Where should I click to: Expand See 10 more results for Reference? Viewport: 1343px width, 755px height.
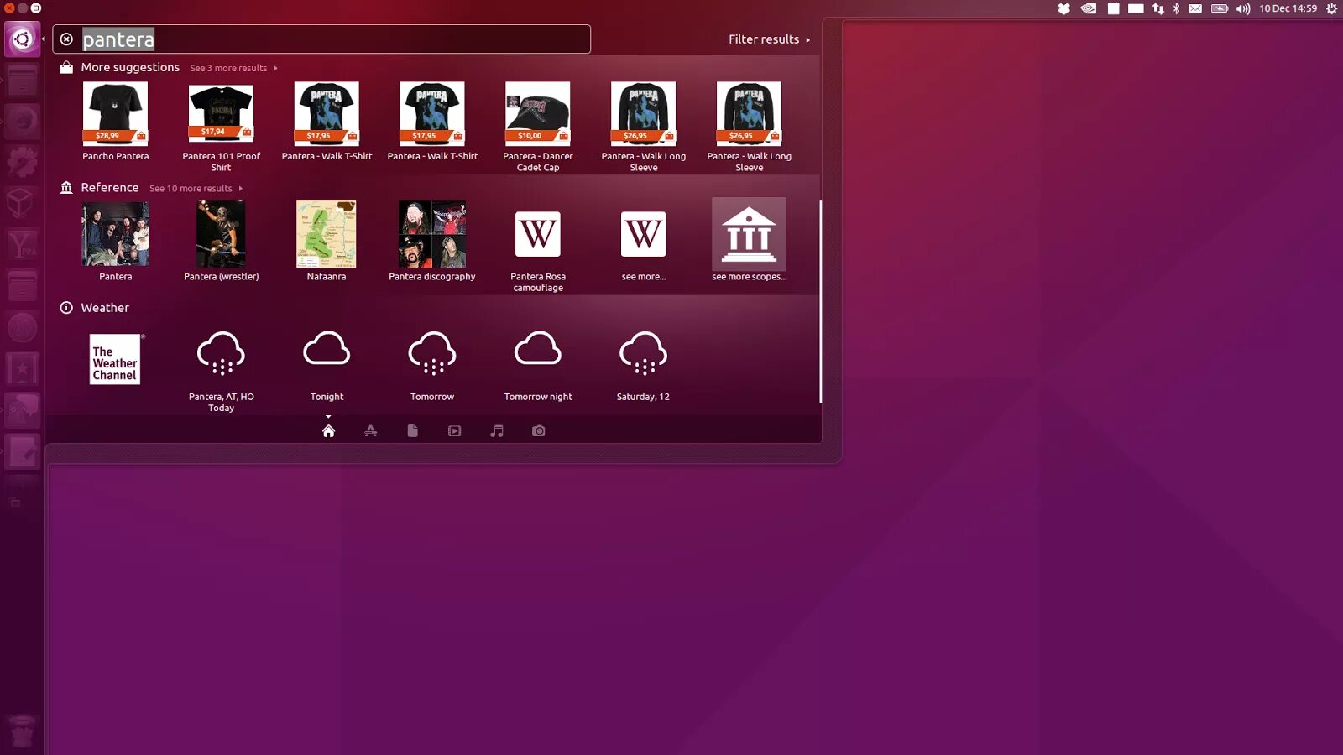click(196, 189)
